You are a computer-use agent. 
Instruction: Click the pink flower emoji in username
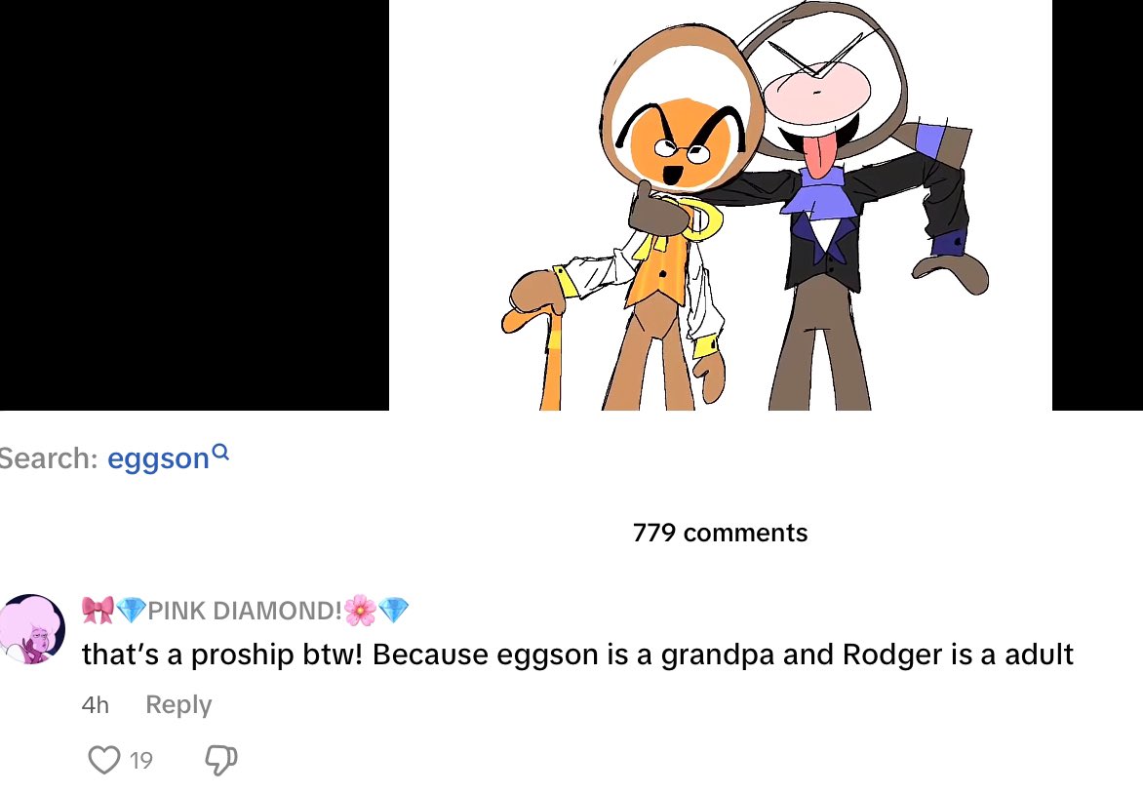click(x=360, y=611)
